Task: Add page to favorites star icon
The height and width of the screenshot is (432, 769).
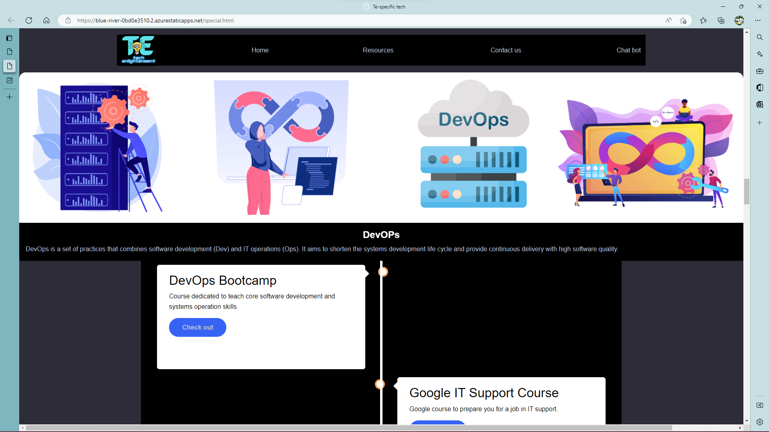Action: 683,20
